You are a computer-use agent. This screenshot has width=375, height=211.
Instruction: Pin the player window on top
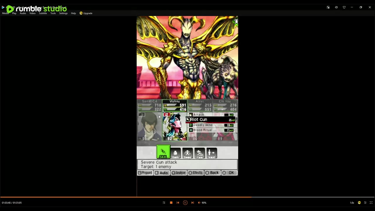click(x=336, y=7)
